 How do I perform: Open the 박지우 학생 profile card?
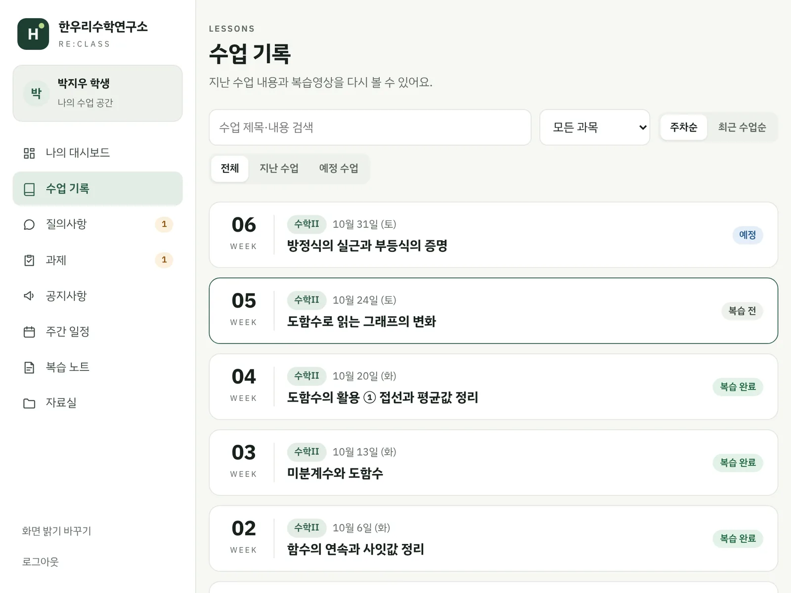coord(98,93)
